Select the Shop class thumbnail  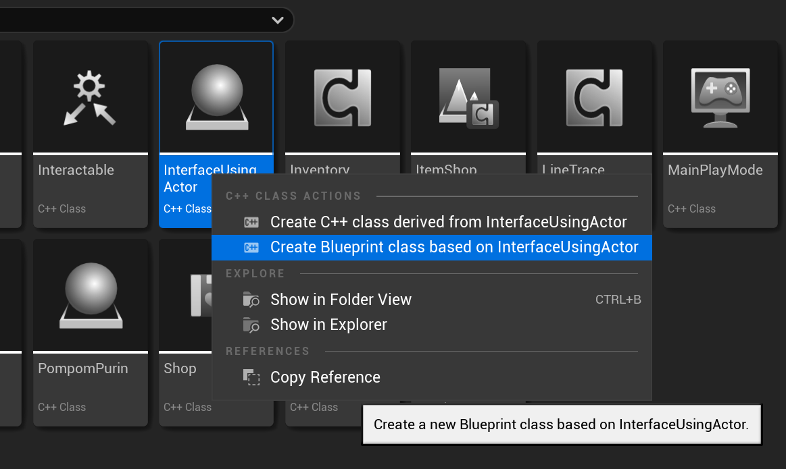point(185,296)
